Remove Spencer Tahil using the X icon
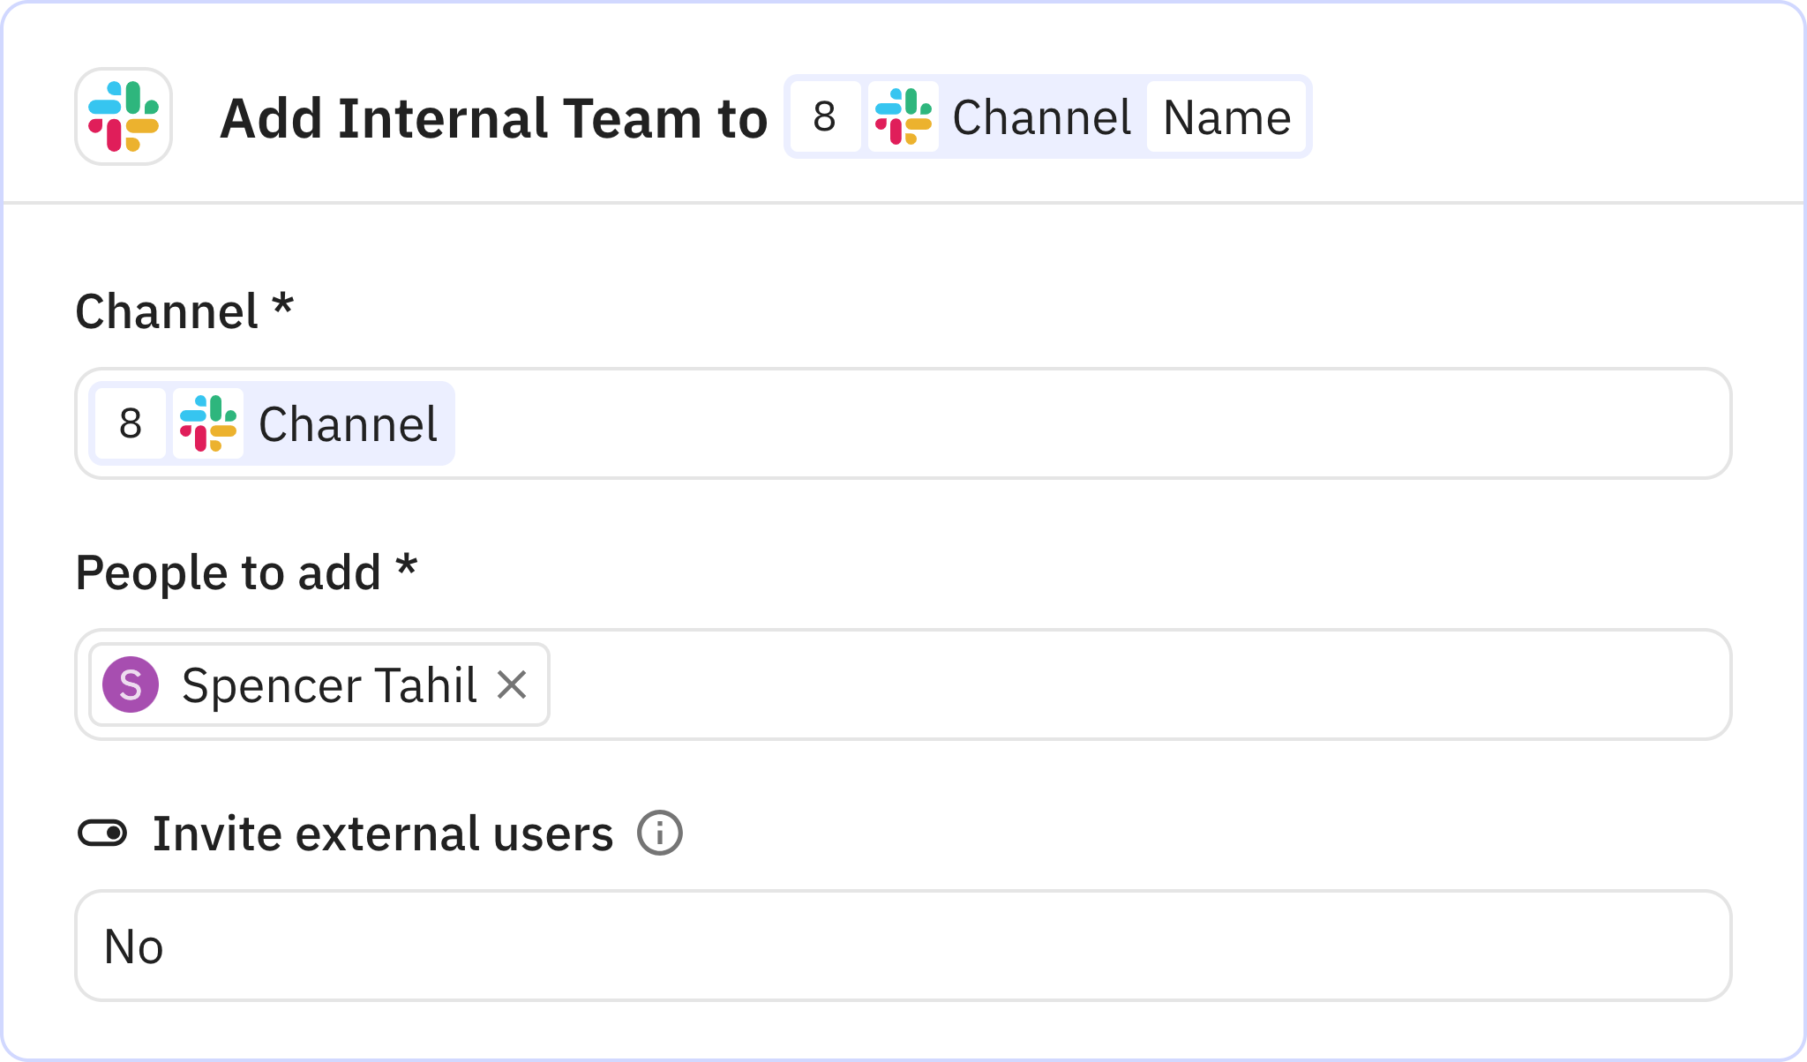This screenshot has width=1807, height=1062. click(x=514, y=684)
